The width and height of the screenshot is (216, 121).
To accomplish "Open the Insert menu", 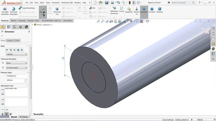I will click(x=42, y=3).
